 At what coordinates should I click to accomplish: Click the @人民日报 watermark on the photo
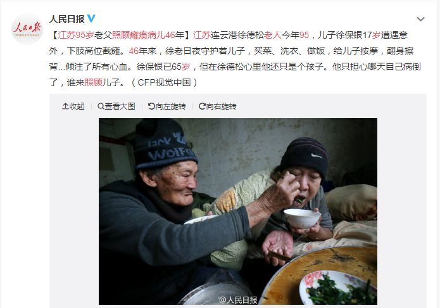coord(238,300)
